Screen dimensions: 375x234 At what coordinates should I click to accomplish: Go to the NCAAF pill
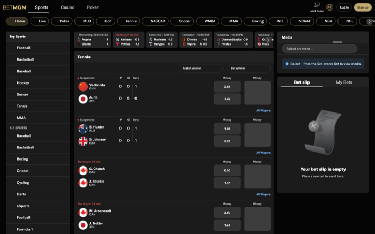pyautogui.click(x=302, y=21)
